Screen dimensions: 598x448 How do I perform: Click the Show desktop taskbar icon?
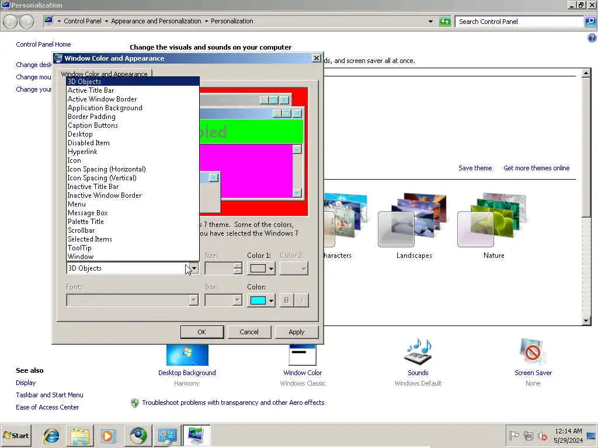click(592, 436)
